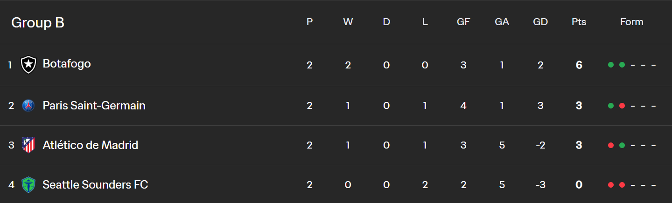Open the Botafogo team link
The width and height of the screenshot is (672, 203).
tap(67, 64)
